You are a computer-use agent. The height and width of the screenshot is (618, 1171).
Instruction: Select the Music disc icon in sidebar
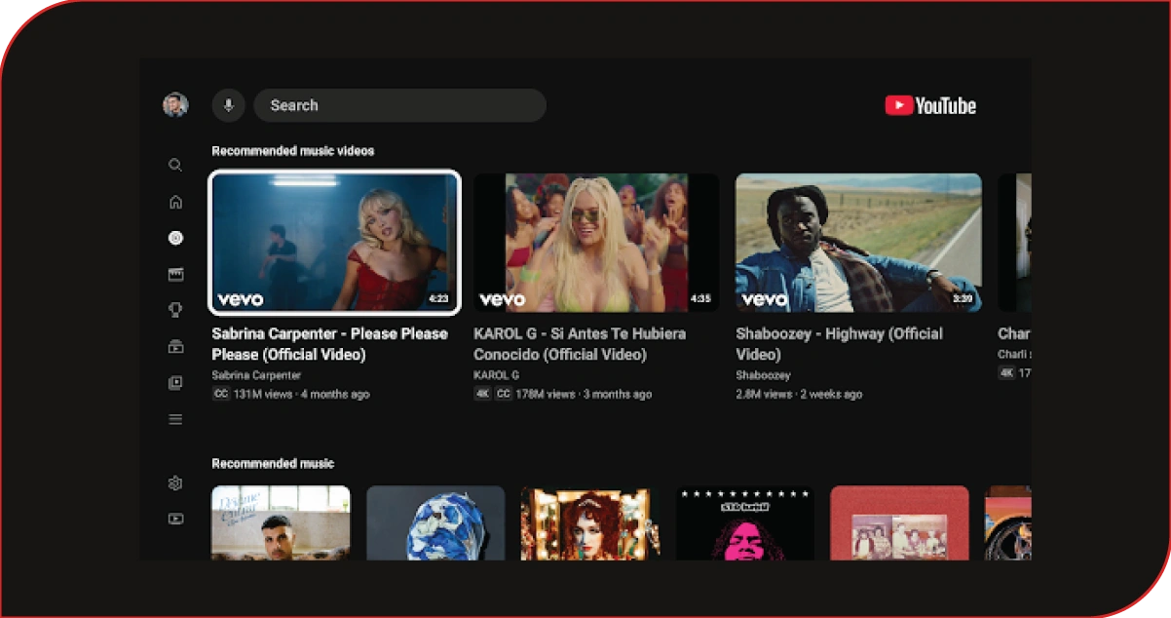[x=175, y=238]
